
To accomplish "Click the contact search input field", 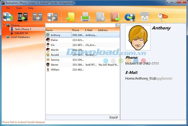I will 80,25.
